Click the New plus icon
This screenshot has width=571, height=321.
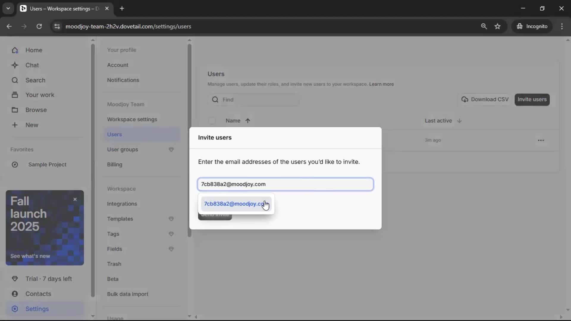point(15,125)
